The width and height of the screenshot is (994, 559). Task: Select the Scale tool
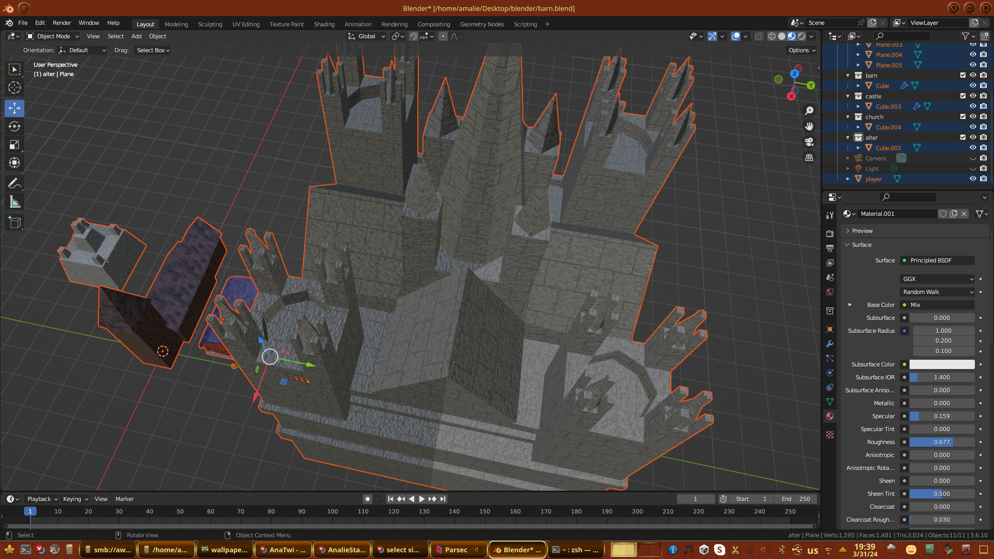(14, 145)
